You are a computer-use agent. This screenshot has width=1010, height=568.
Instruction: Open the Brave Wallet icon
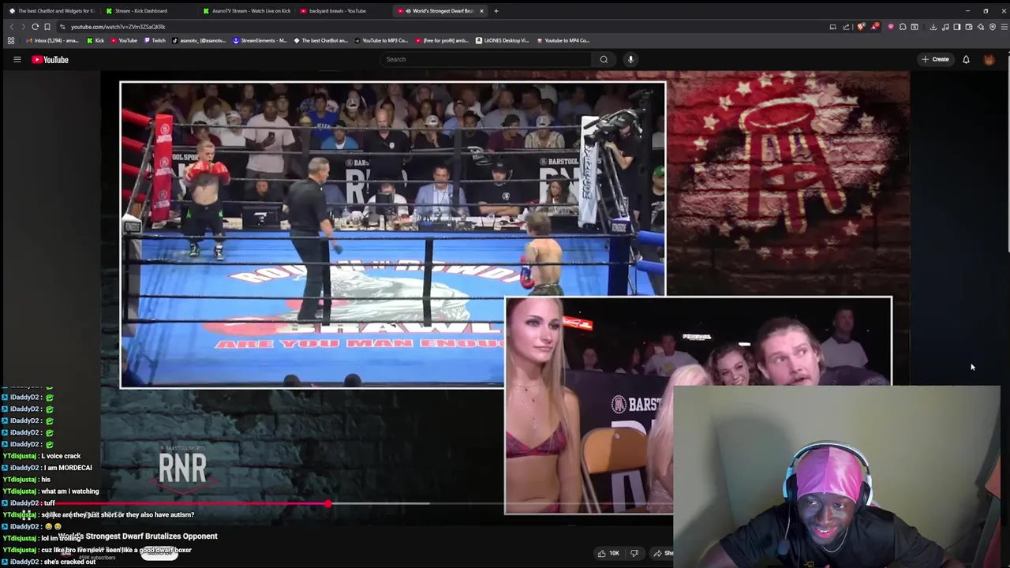969,27
